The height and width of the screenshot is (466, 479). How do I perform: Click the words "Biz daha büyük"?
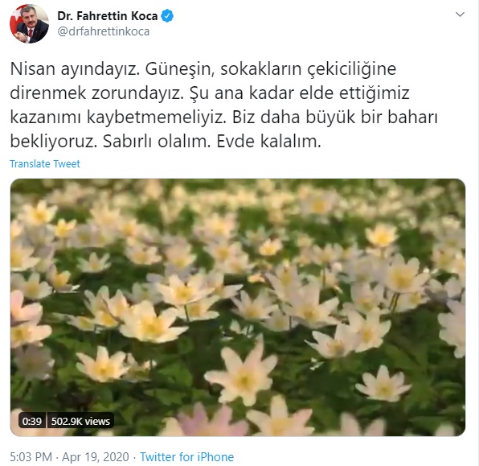tap(294, 118)
